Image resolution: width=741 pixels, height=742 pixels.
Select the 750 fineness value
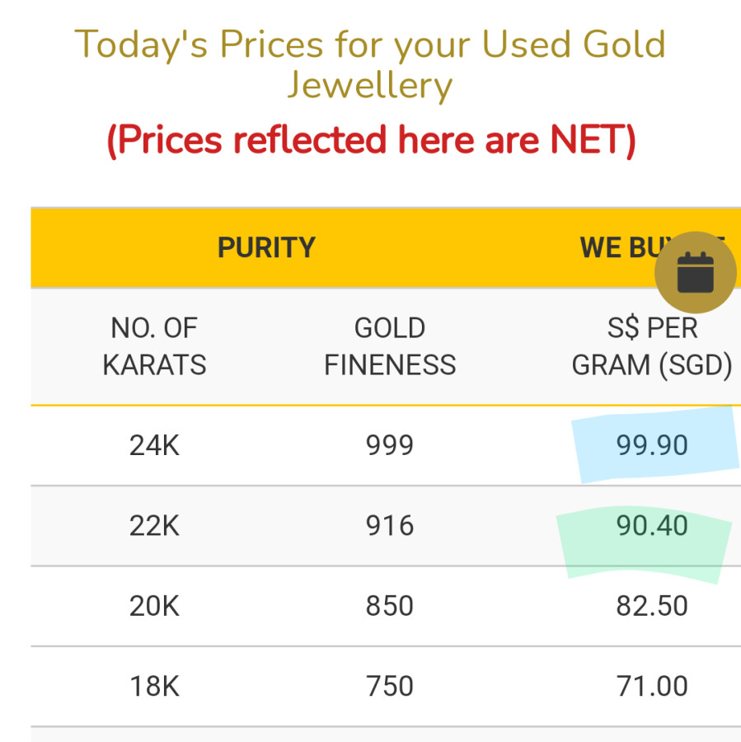coord(389,686)
